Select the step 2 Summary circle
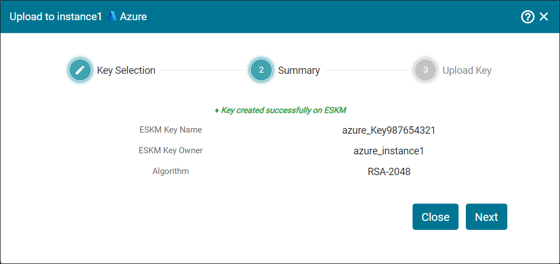Screen dimensions: 560x264 [x=261, y=70]
